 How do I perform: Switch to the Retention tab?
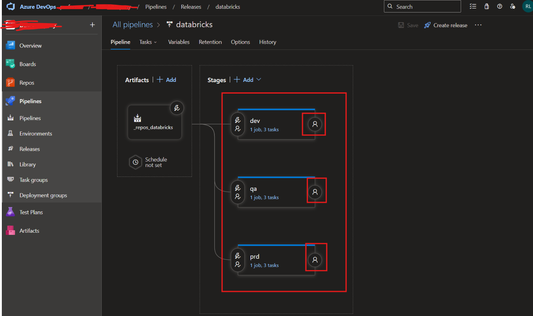tap(210, 42)
